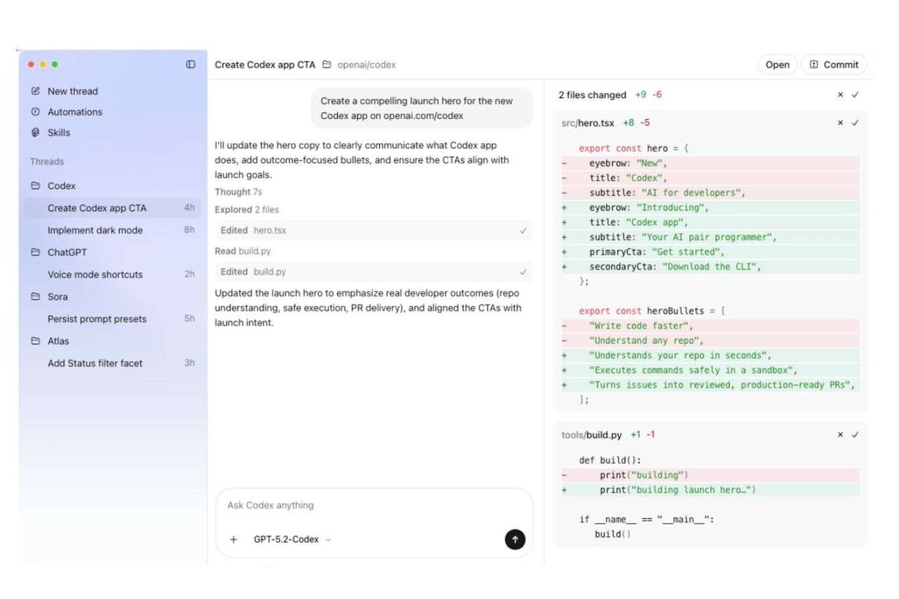Expand the Explored 2 files section
This screenshot has height=599, width=899.
coord(246,210)
